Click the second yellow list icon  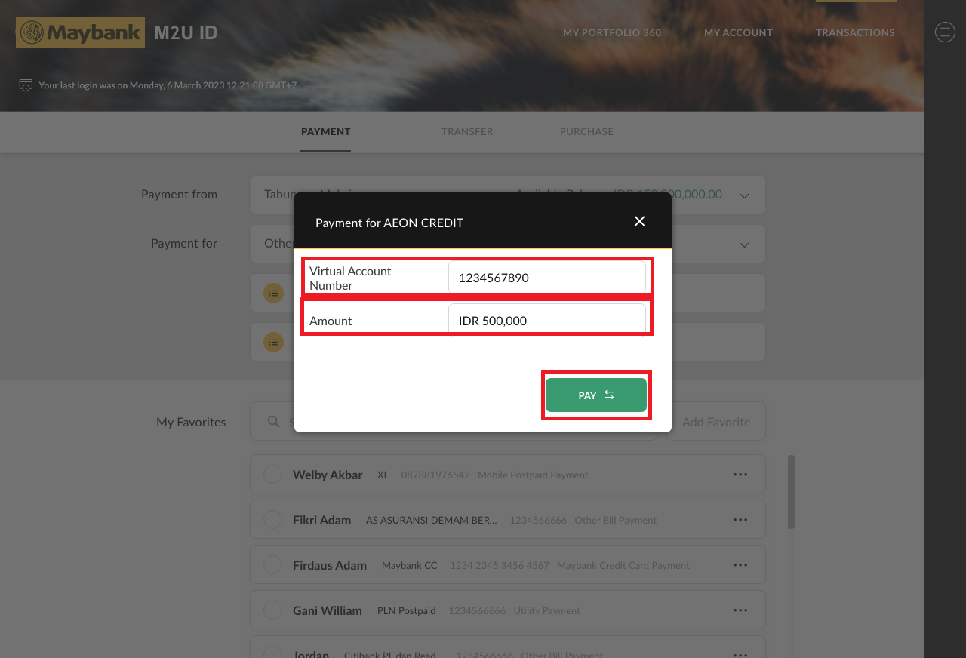click(273, 342)
